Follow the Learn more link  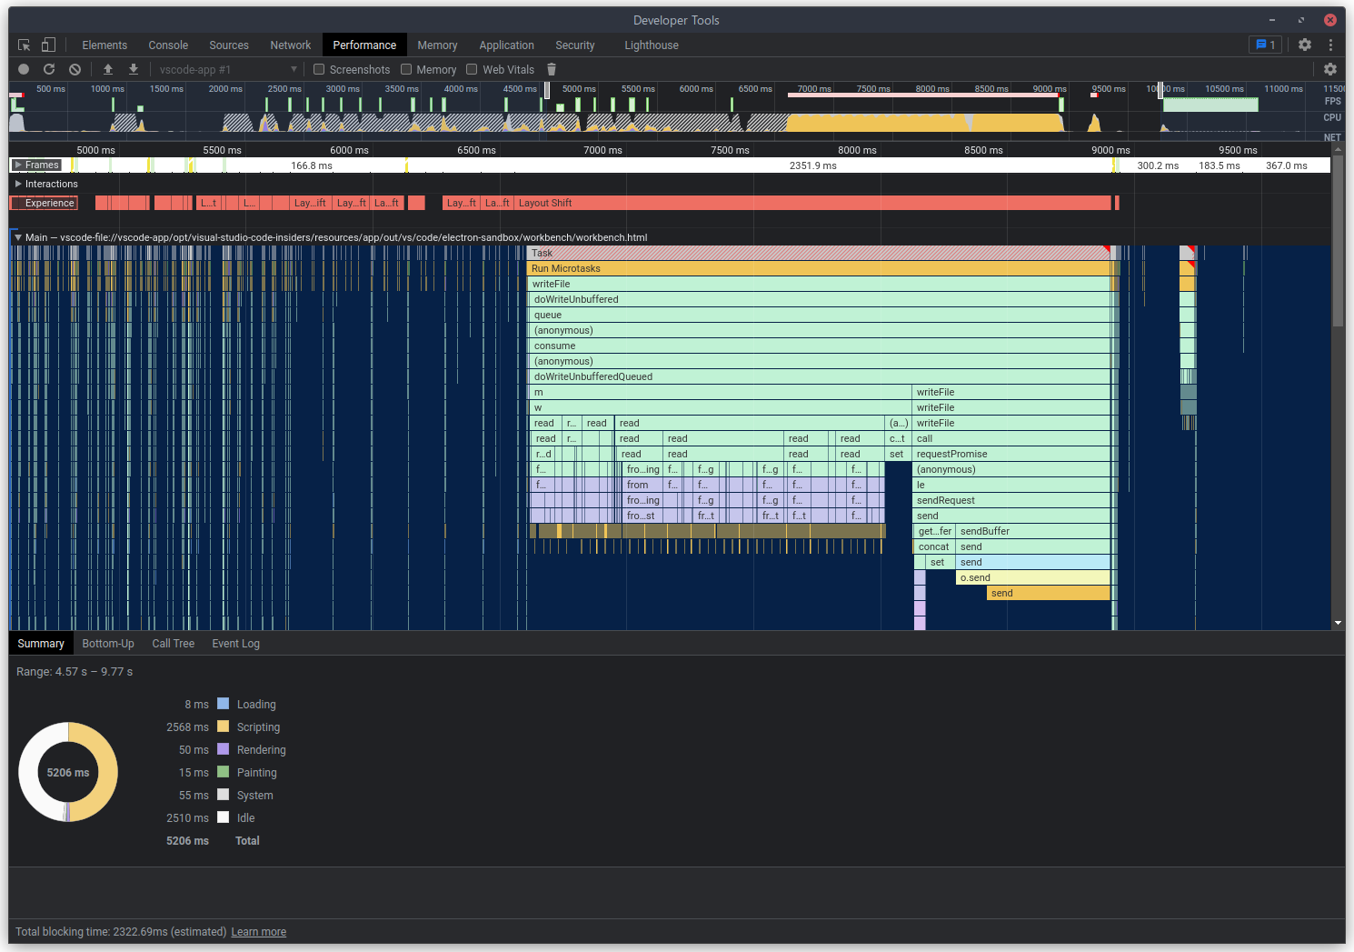tap(258, 931)
